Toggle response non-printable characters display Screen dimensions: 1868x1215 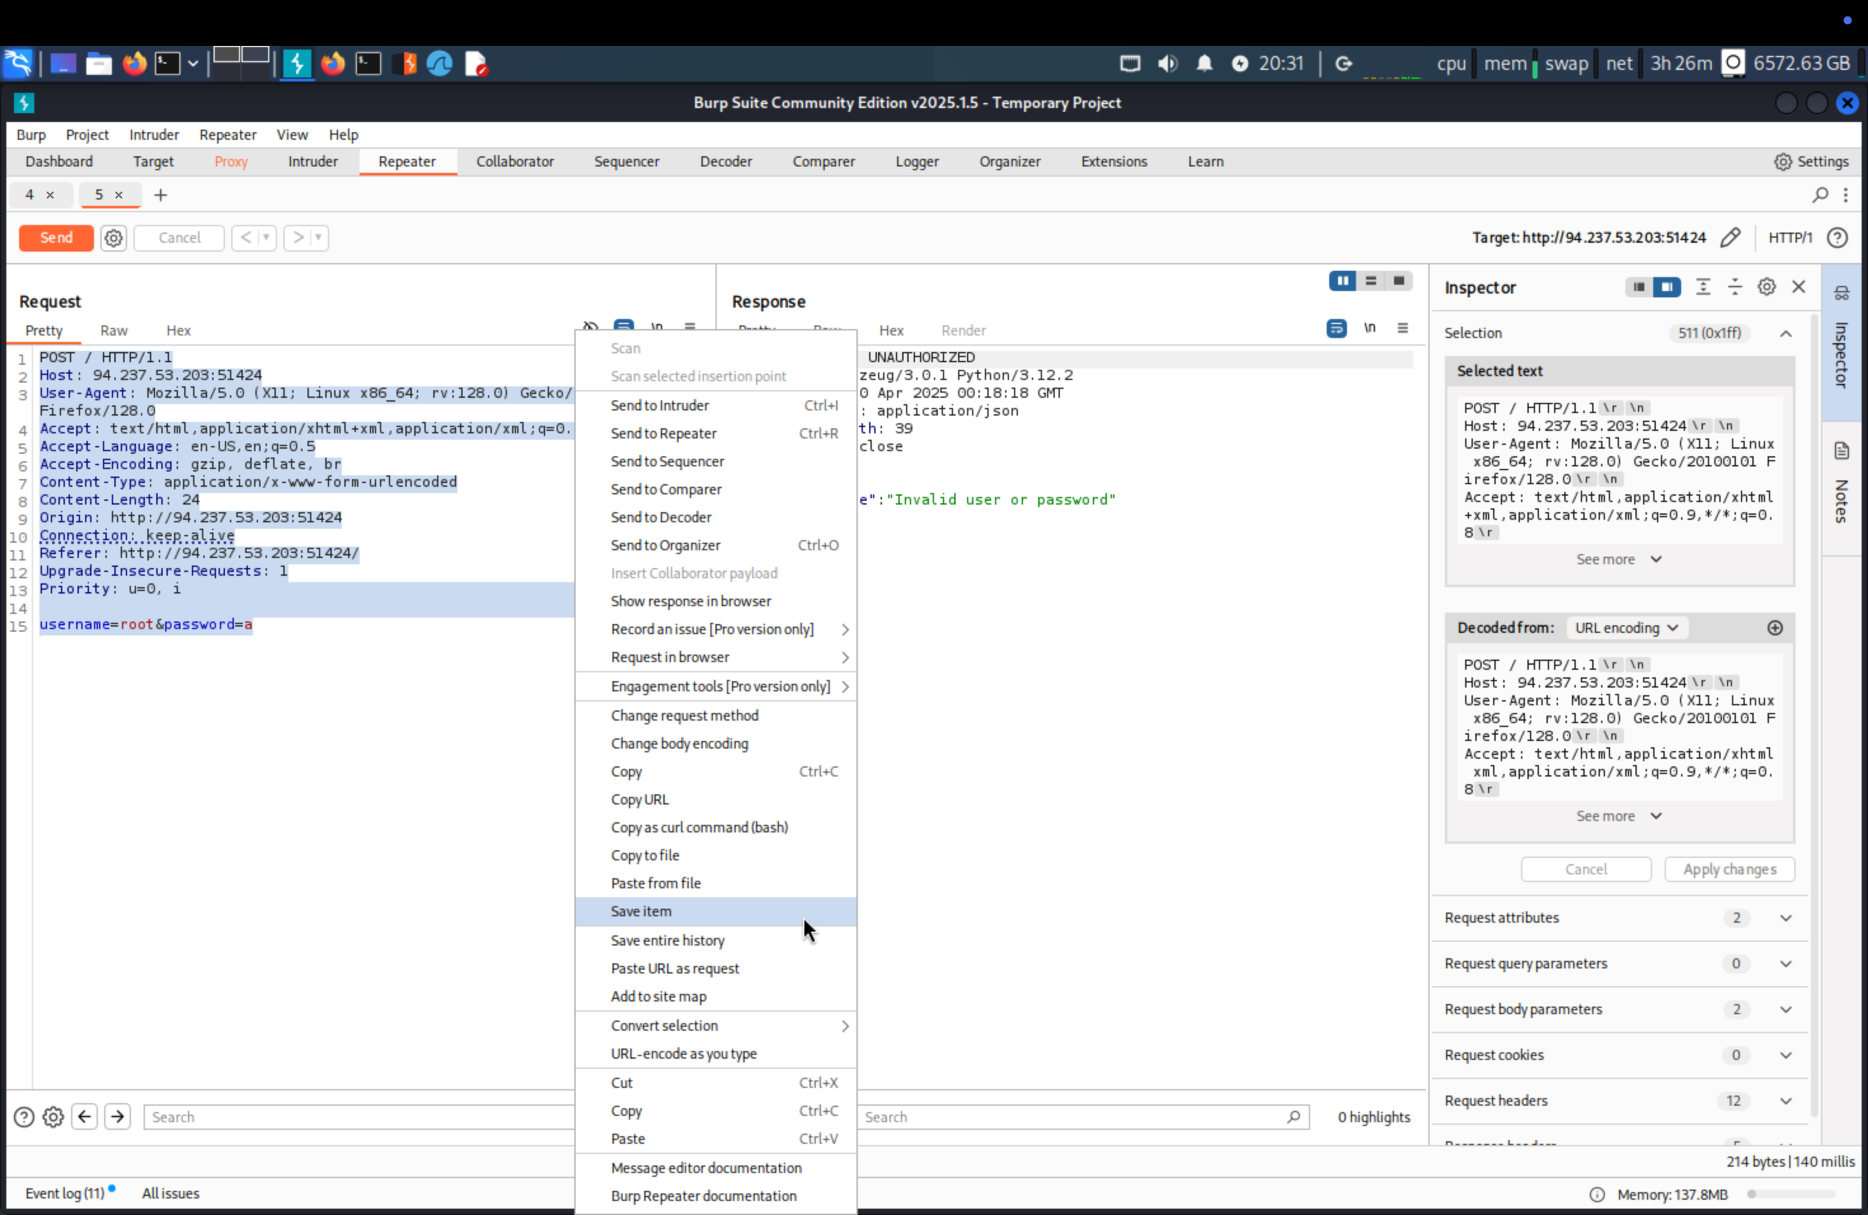pos(1370,328)
